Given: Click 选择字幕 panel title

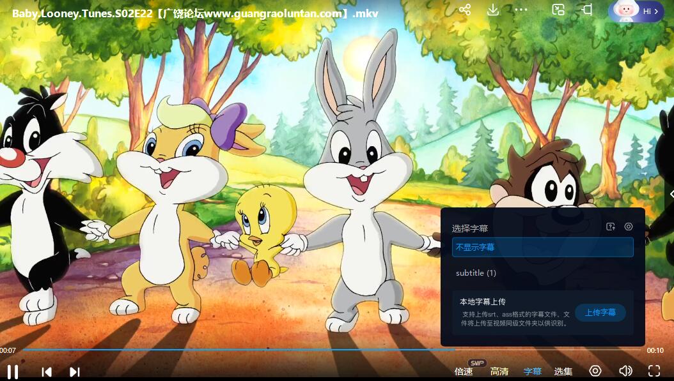Looking at the screenshot, I should coord(470,228).
